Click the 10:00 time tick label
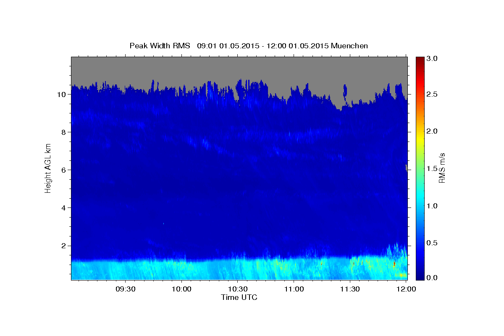Viewport: 504px width, 336px height. click(181, 289)
